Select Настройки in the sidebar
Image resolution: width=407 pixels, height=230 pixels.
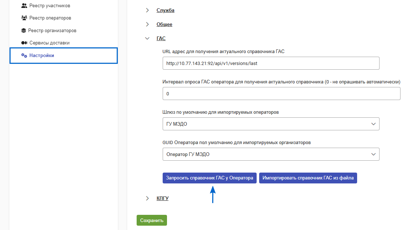click(64, 56)
